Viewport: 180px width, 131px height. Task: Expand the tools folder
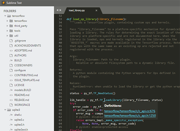tap(7, 31)
